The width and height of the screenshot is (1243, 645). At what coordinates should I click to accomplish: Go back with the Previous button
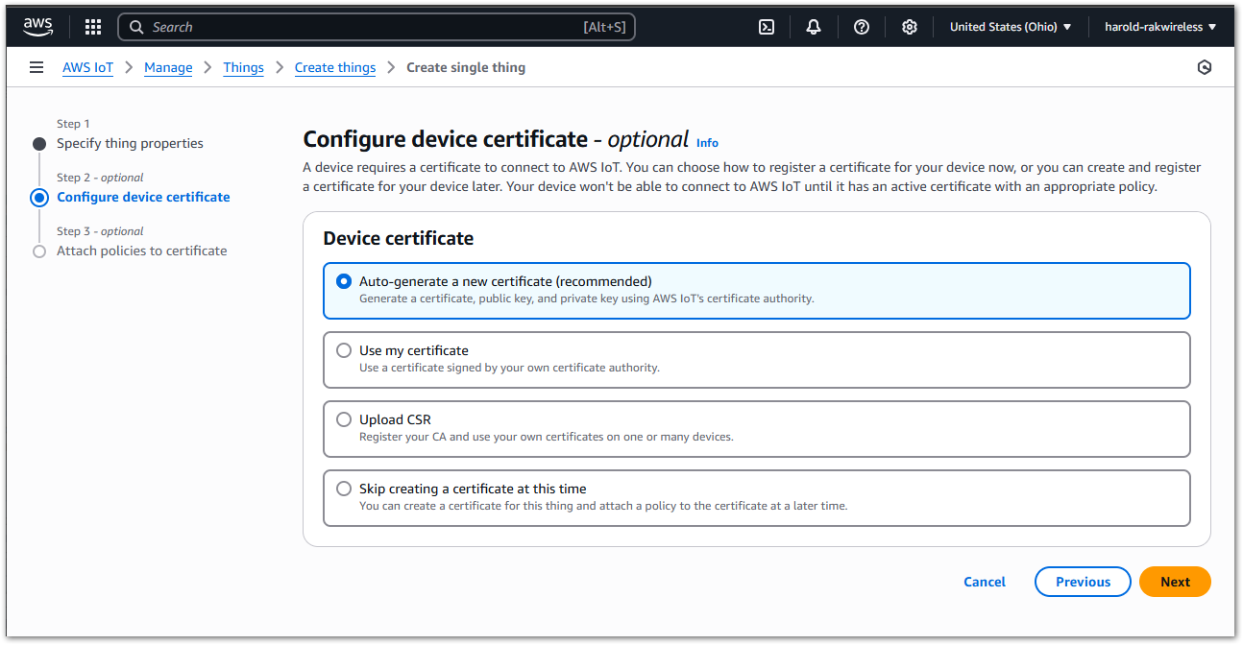[1083, 582]
